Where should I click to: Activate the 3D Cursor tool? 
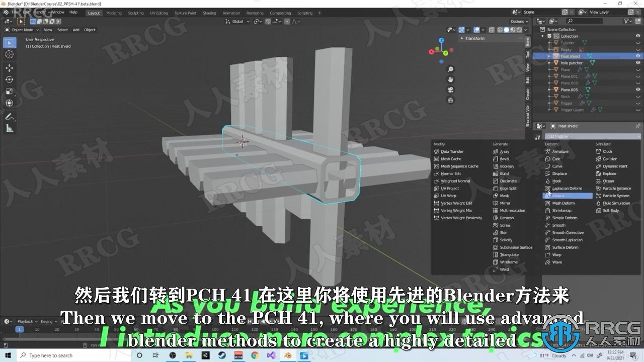pos(10,54)
